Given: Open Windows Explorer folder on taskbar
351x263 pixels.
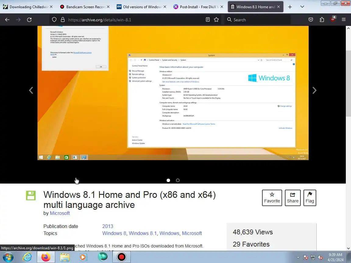Looking at the screenshot, I should [65, 257].
